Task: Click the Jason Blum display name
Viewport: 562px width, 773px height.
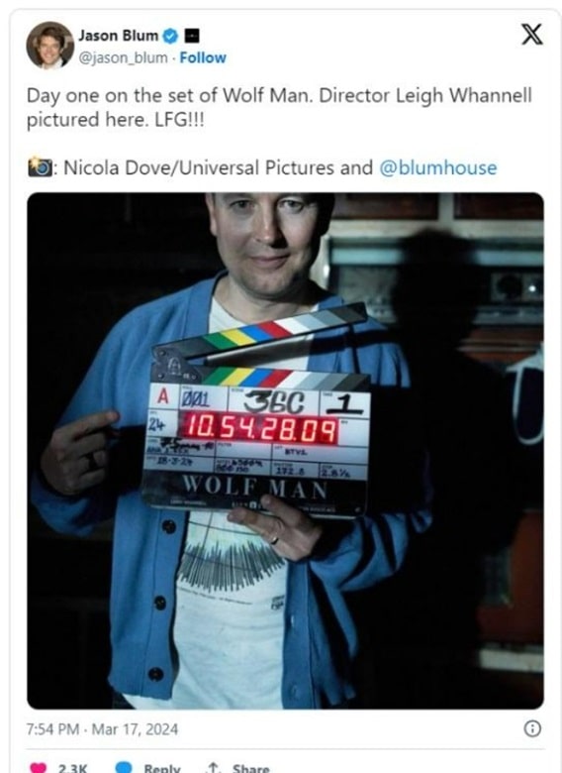Action: [118, 36]
